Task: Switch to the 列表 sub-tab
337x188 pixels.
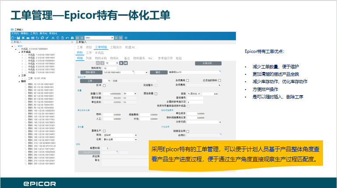Action: coord(89,58)
